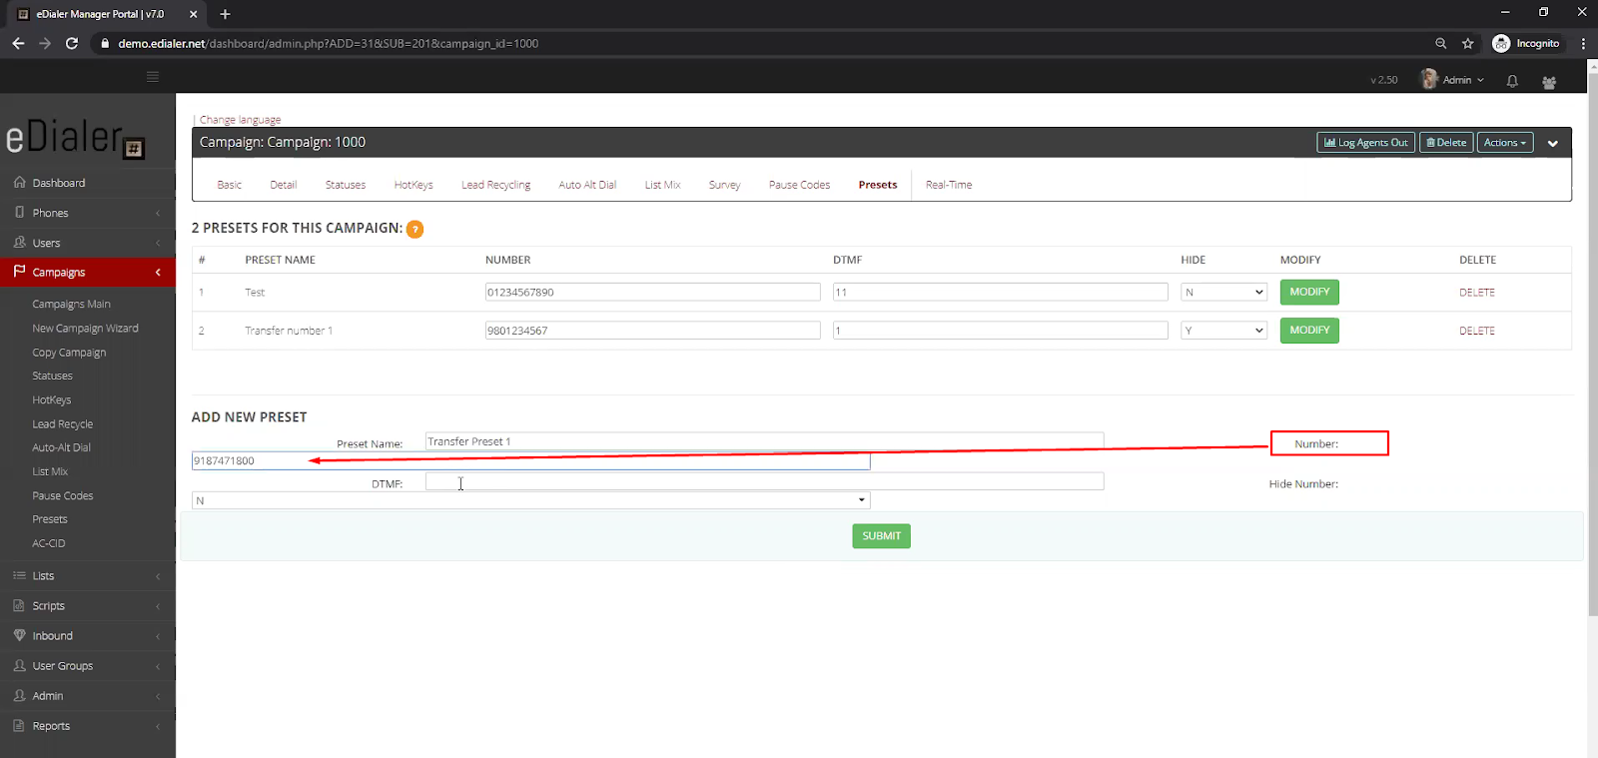1598x758 pixels.
Task: Open Presets in the sidebar
Action: 50,519
